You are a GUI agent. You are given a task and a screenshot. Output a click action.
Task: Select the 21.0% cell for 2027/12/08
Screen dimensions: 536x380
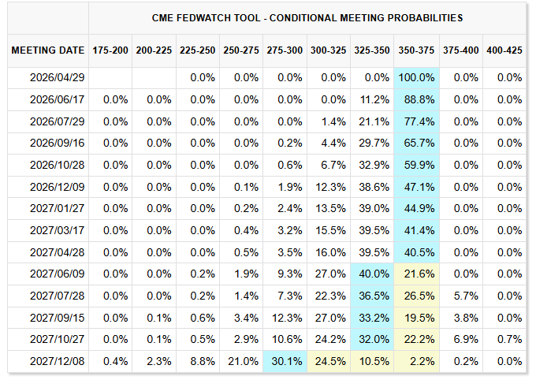[x=241, y=362]
